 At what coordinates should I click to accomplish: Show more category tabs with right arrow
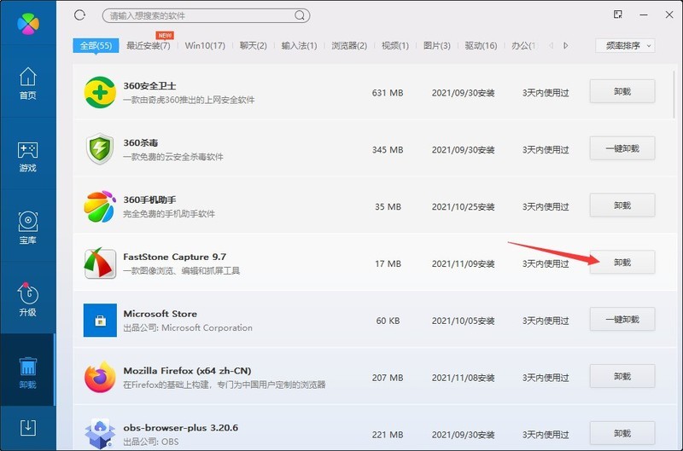(565, 46)
